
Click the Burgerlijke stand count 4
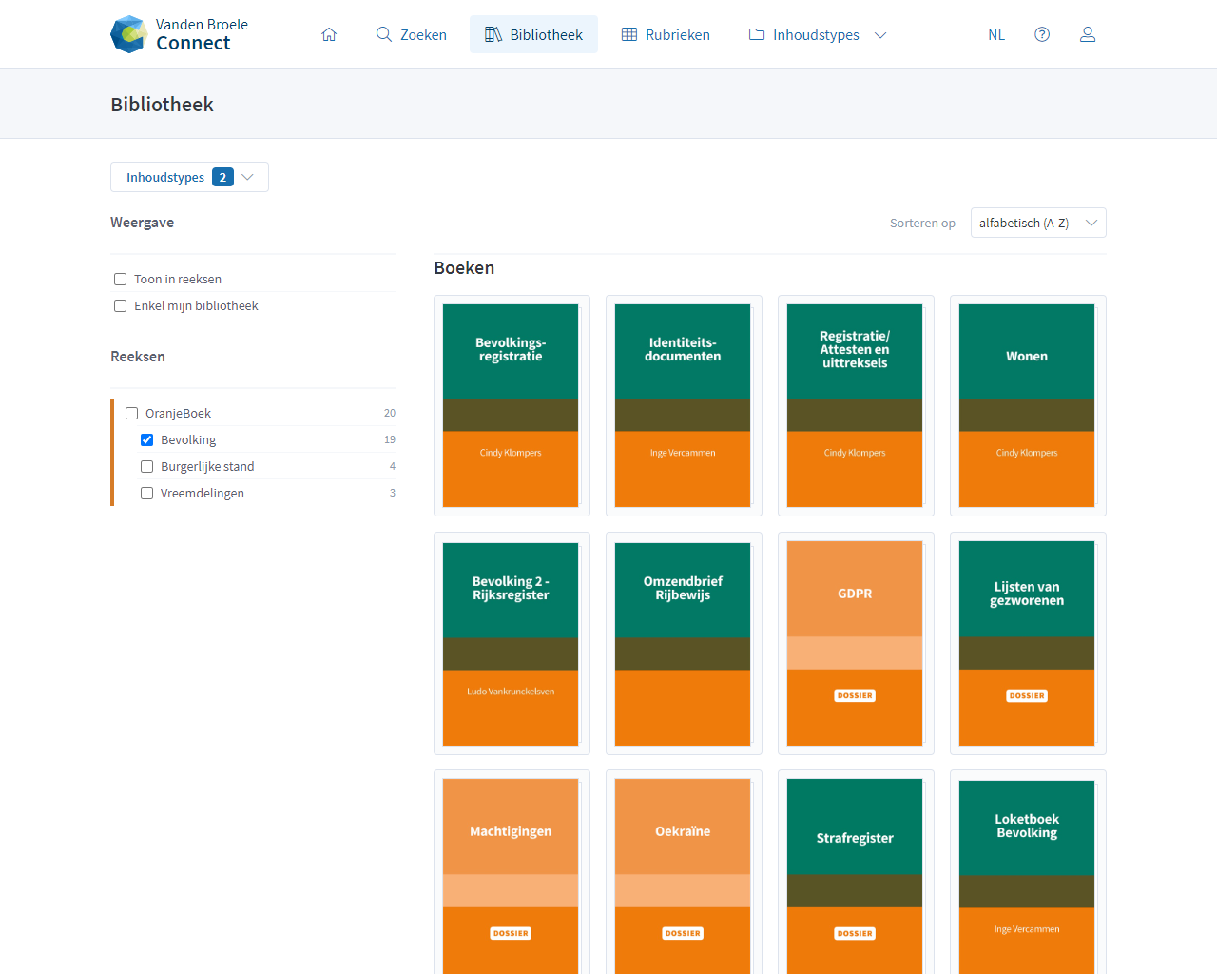pyautogui.click(x=393, y=466)
